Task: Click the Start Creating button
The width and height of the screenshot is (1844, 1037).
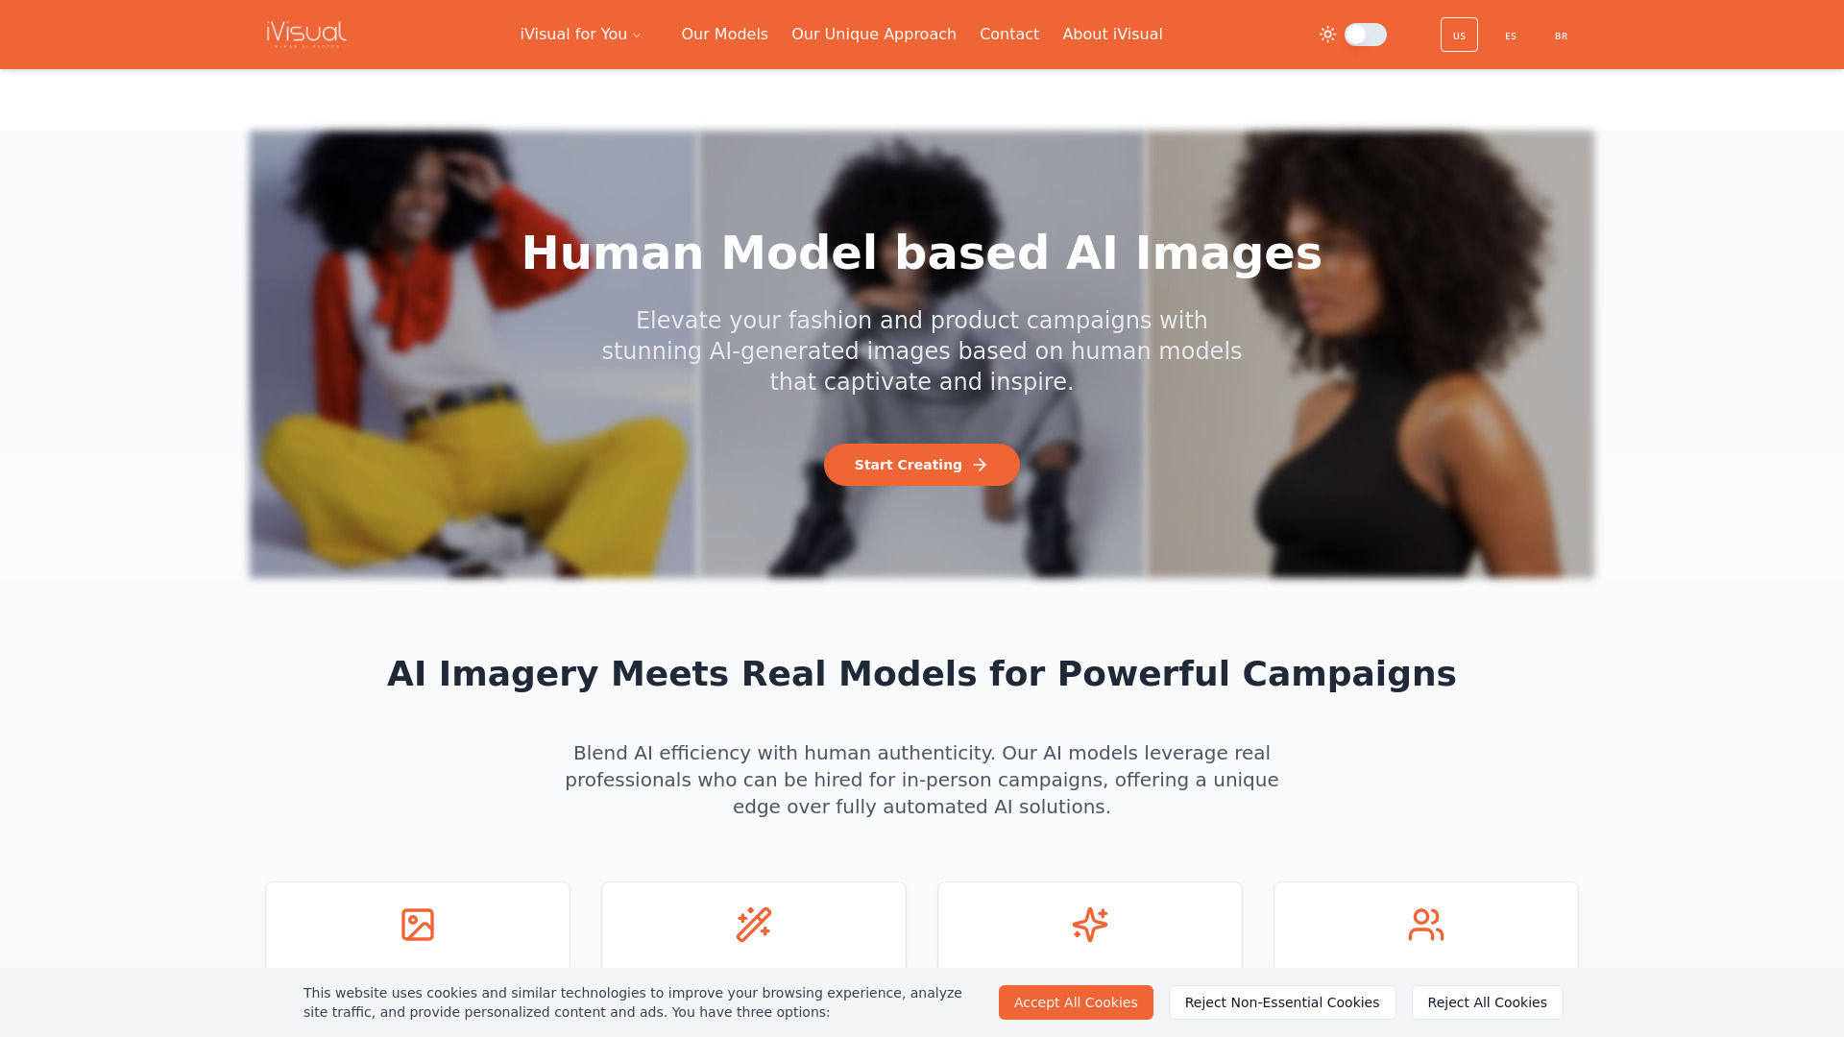Action: (922, 464)
